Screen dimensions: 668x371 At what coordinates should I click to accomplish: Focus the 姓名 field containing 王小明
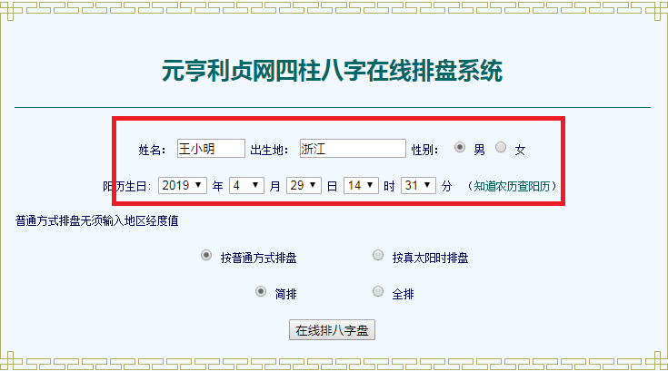211,149
